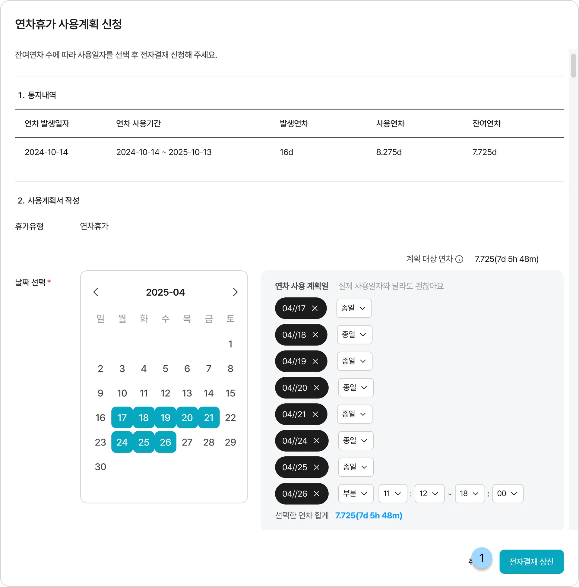Click the blue 7.725(7d 5h 48m) total
Screen dimensions: 579x587
tap(369, 516)
